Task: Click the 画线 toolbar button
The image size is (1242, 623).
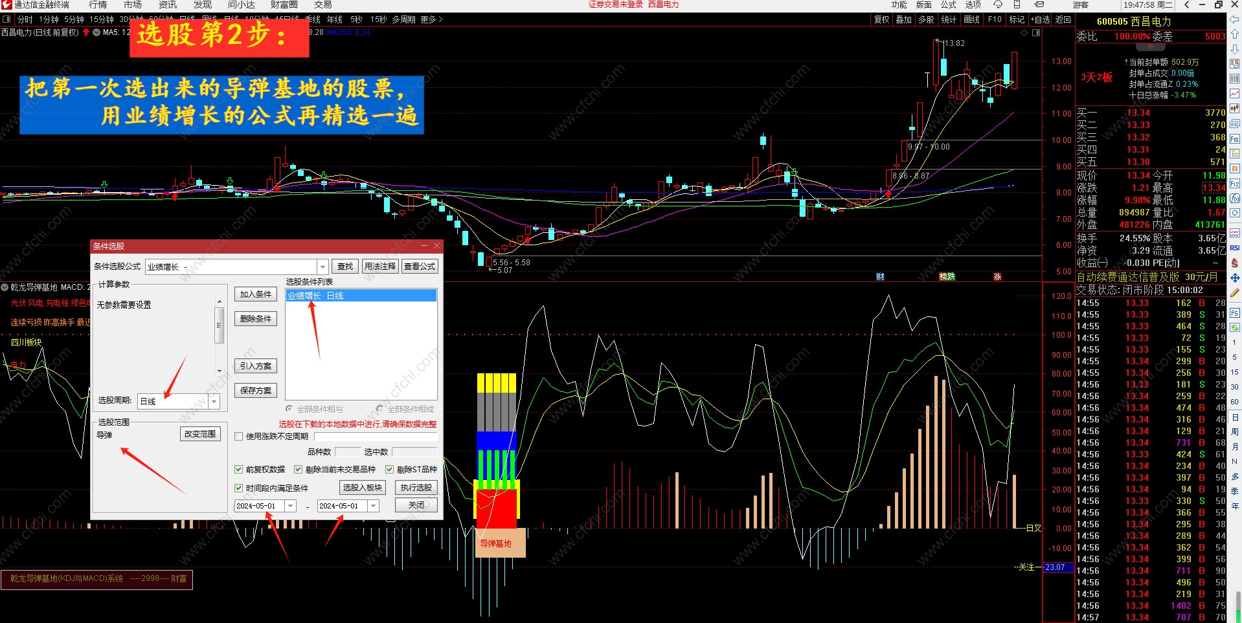Action: click(x=971, y=19)
